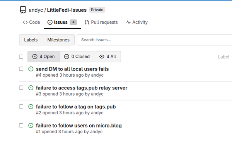The image size is (232, 148).
Task: Click author andyc under issue #4
Action: click(97, 75)
